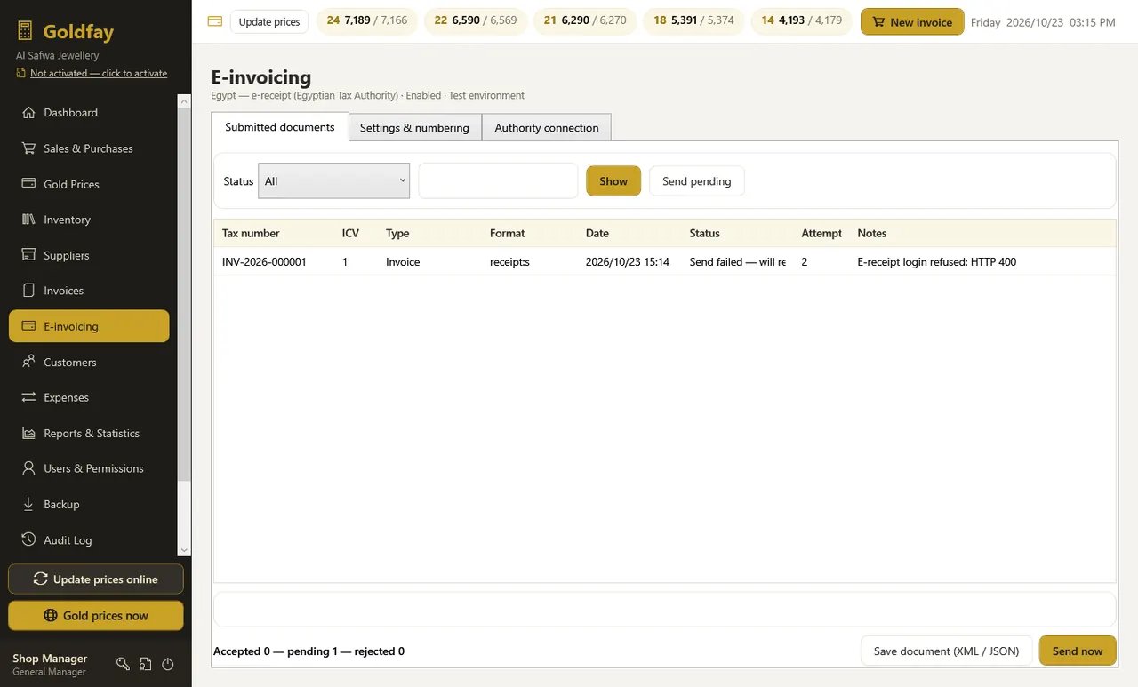Select the 14 karat price chip
Viewport: 1138px width, 687px height.
(x=802, y=20)
